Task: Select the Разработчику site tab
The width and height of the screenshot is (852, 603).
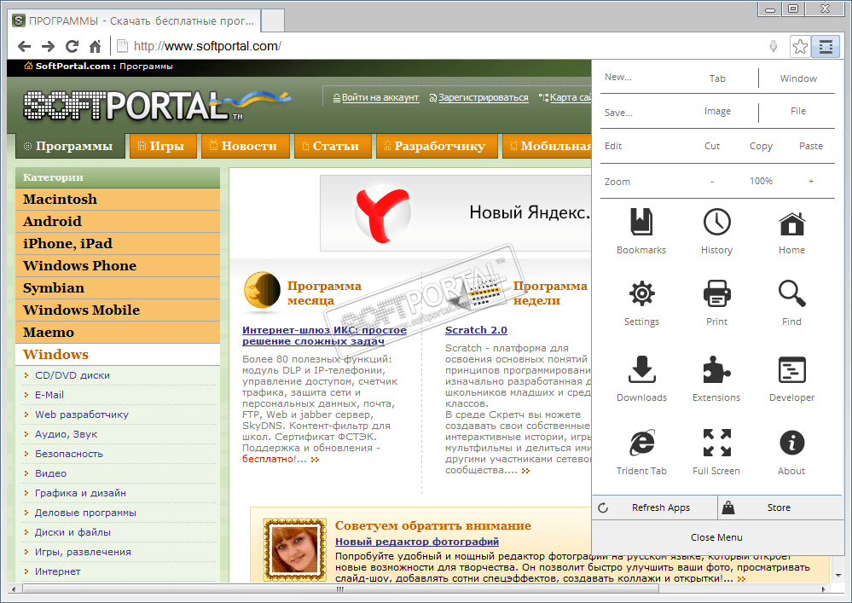Action: coord(437,146)
